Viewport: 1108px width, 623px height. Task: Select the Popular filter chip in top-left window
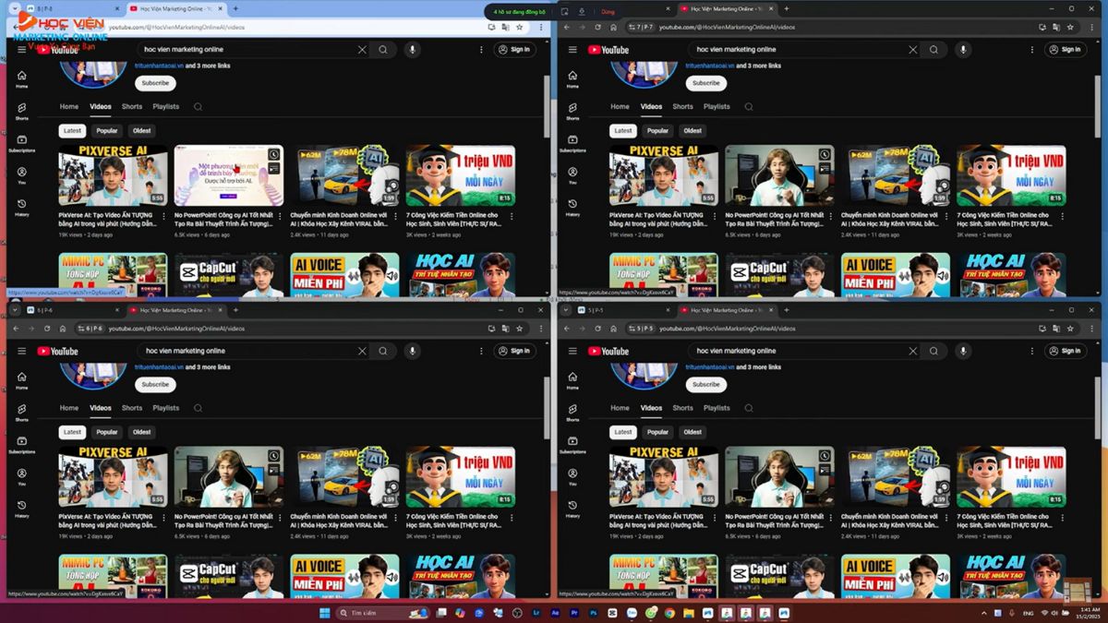[x=107, y=131]
